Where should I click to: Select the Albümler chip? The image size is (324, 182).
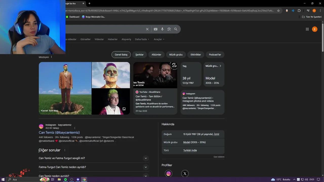[156, 55]
